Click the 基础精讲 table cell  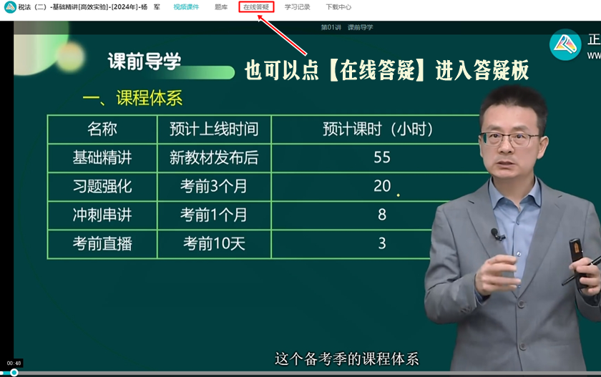[x=102, y=158]
